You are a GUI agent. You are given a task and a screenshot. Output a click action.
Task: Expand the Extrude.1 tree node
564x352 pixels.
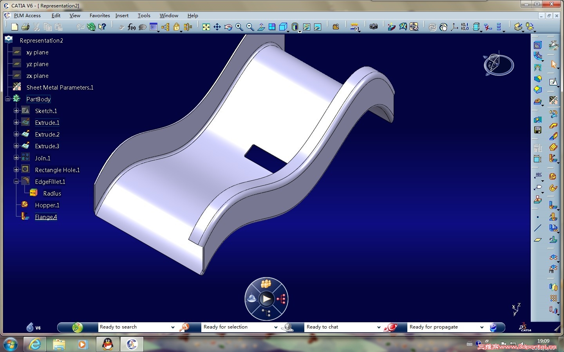click(x=16, y=122)
